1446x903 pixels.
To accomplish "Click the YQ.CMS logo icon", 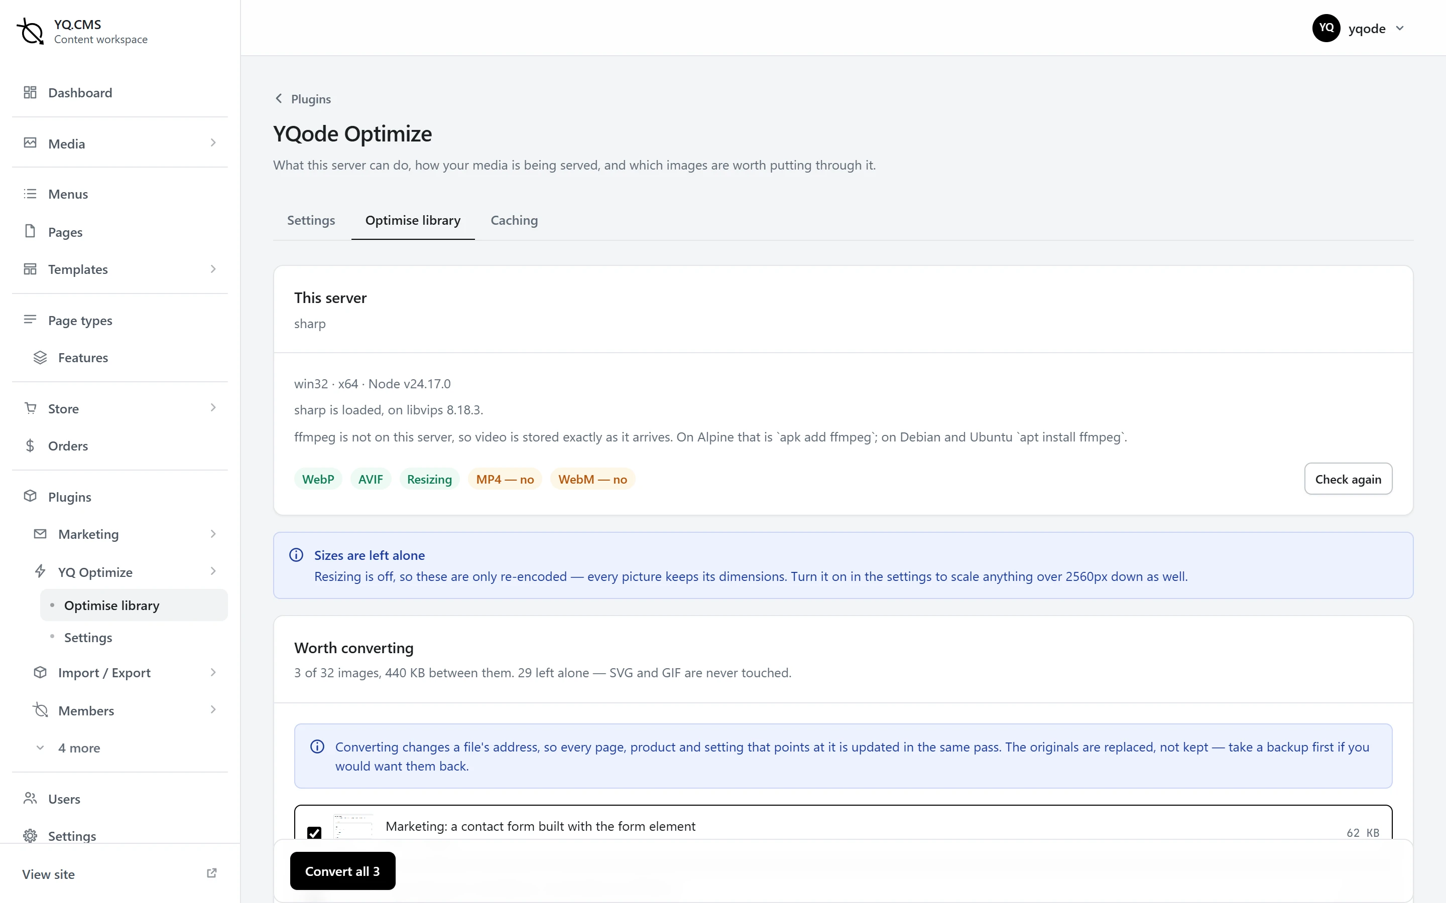I will click(x=30, y=31).
